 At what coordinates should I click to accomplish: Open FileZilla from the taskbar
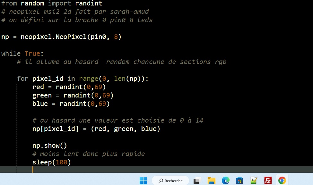click(x=268, y=180)
